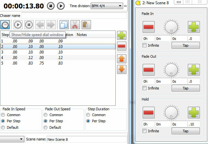
Task: Stop show with top stop button near timer
Action: (51, 6)
